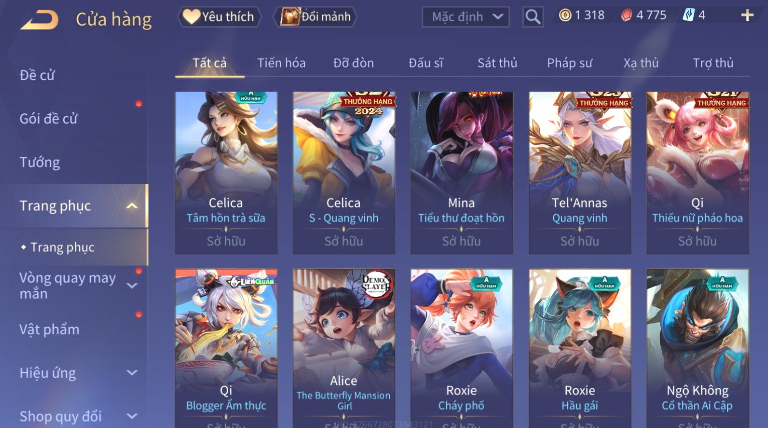Expand the Vòng quay may mắn section
The height and width of the screenshot is (428, 768).
click(x=132, y=286)
